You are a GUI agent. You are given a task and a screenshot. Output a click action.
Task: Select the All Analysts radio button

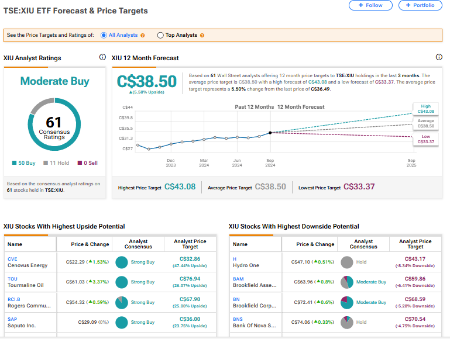coord(104,35)
